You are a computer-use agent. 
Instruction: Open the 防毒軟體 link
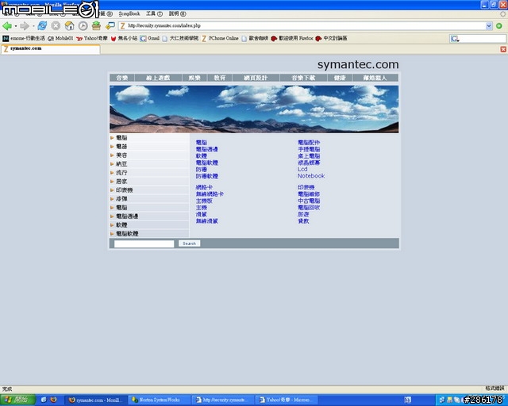[x=207, y=176]
